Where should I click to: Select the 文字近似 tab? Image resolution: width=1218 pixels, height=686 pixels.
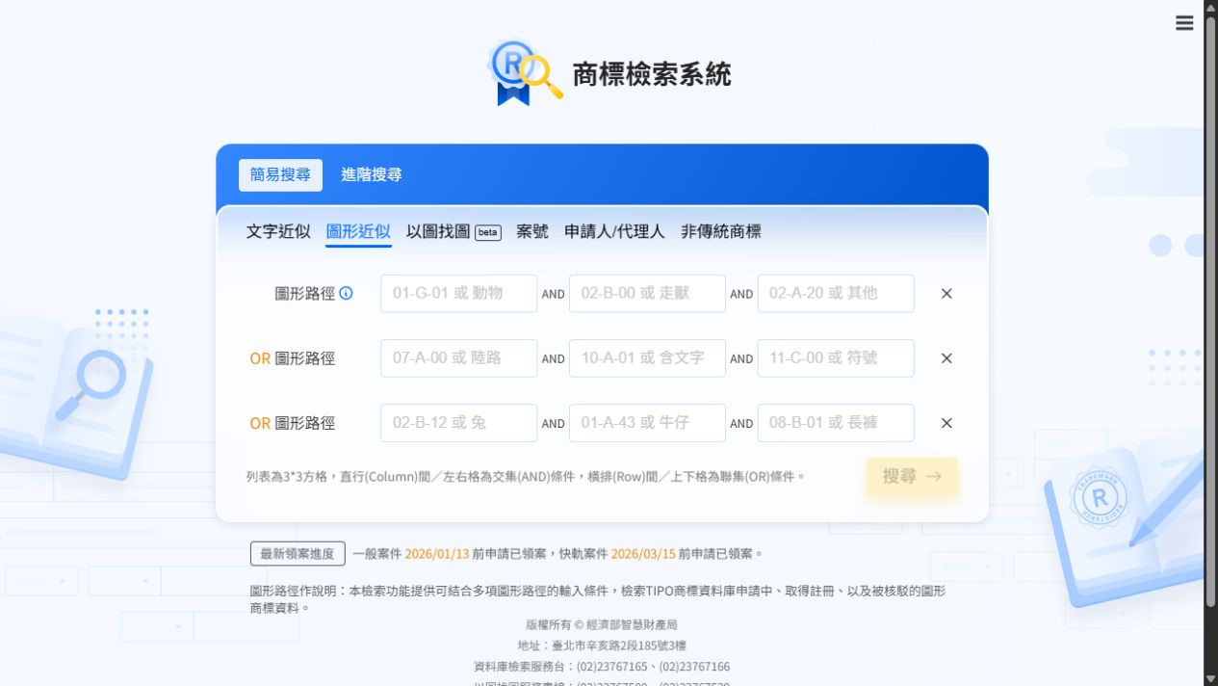278,231
